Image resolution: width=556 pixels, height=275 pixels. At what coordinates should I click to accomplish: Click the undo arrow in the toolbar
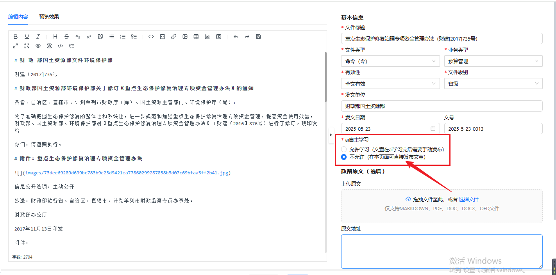pos(236,37)
